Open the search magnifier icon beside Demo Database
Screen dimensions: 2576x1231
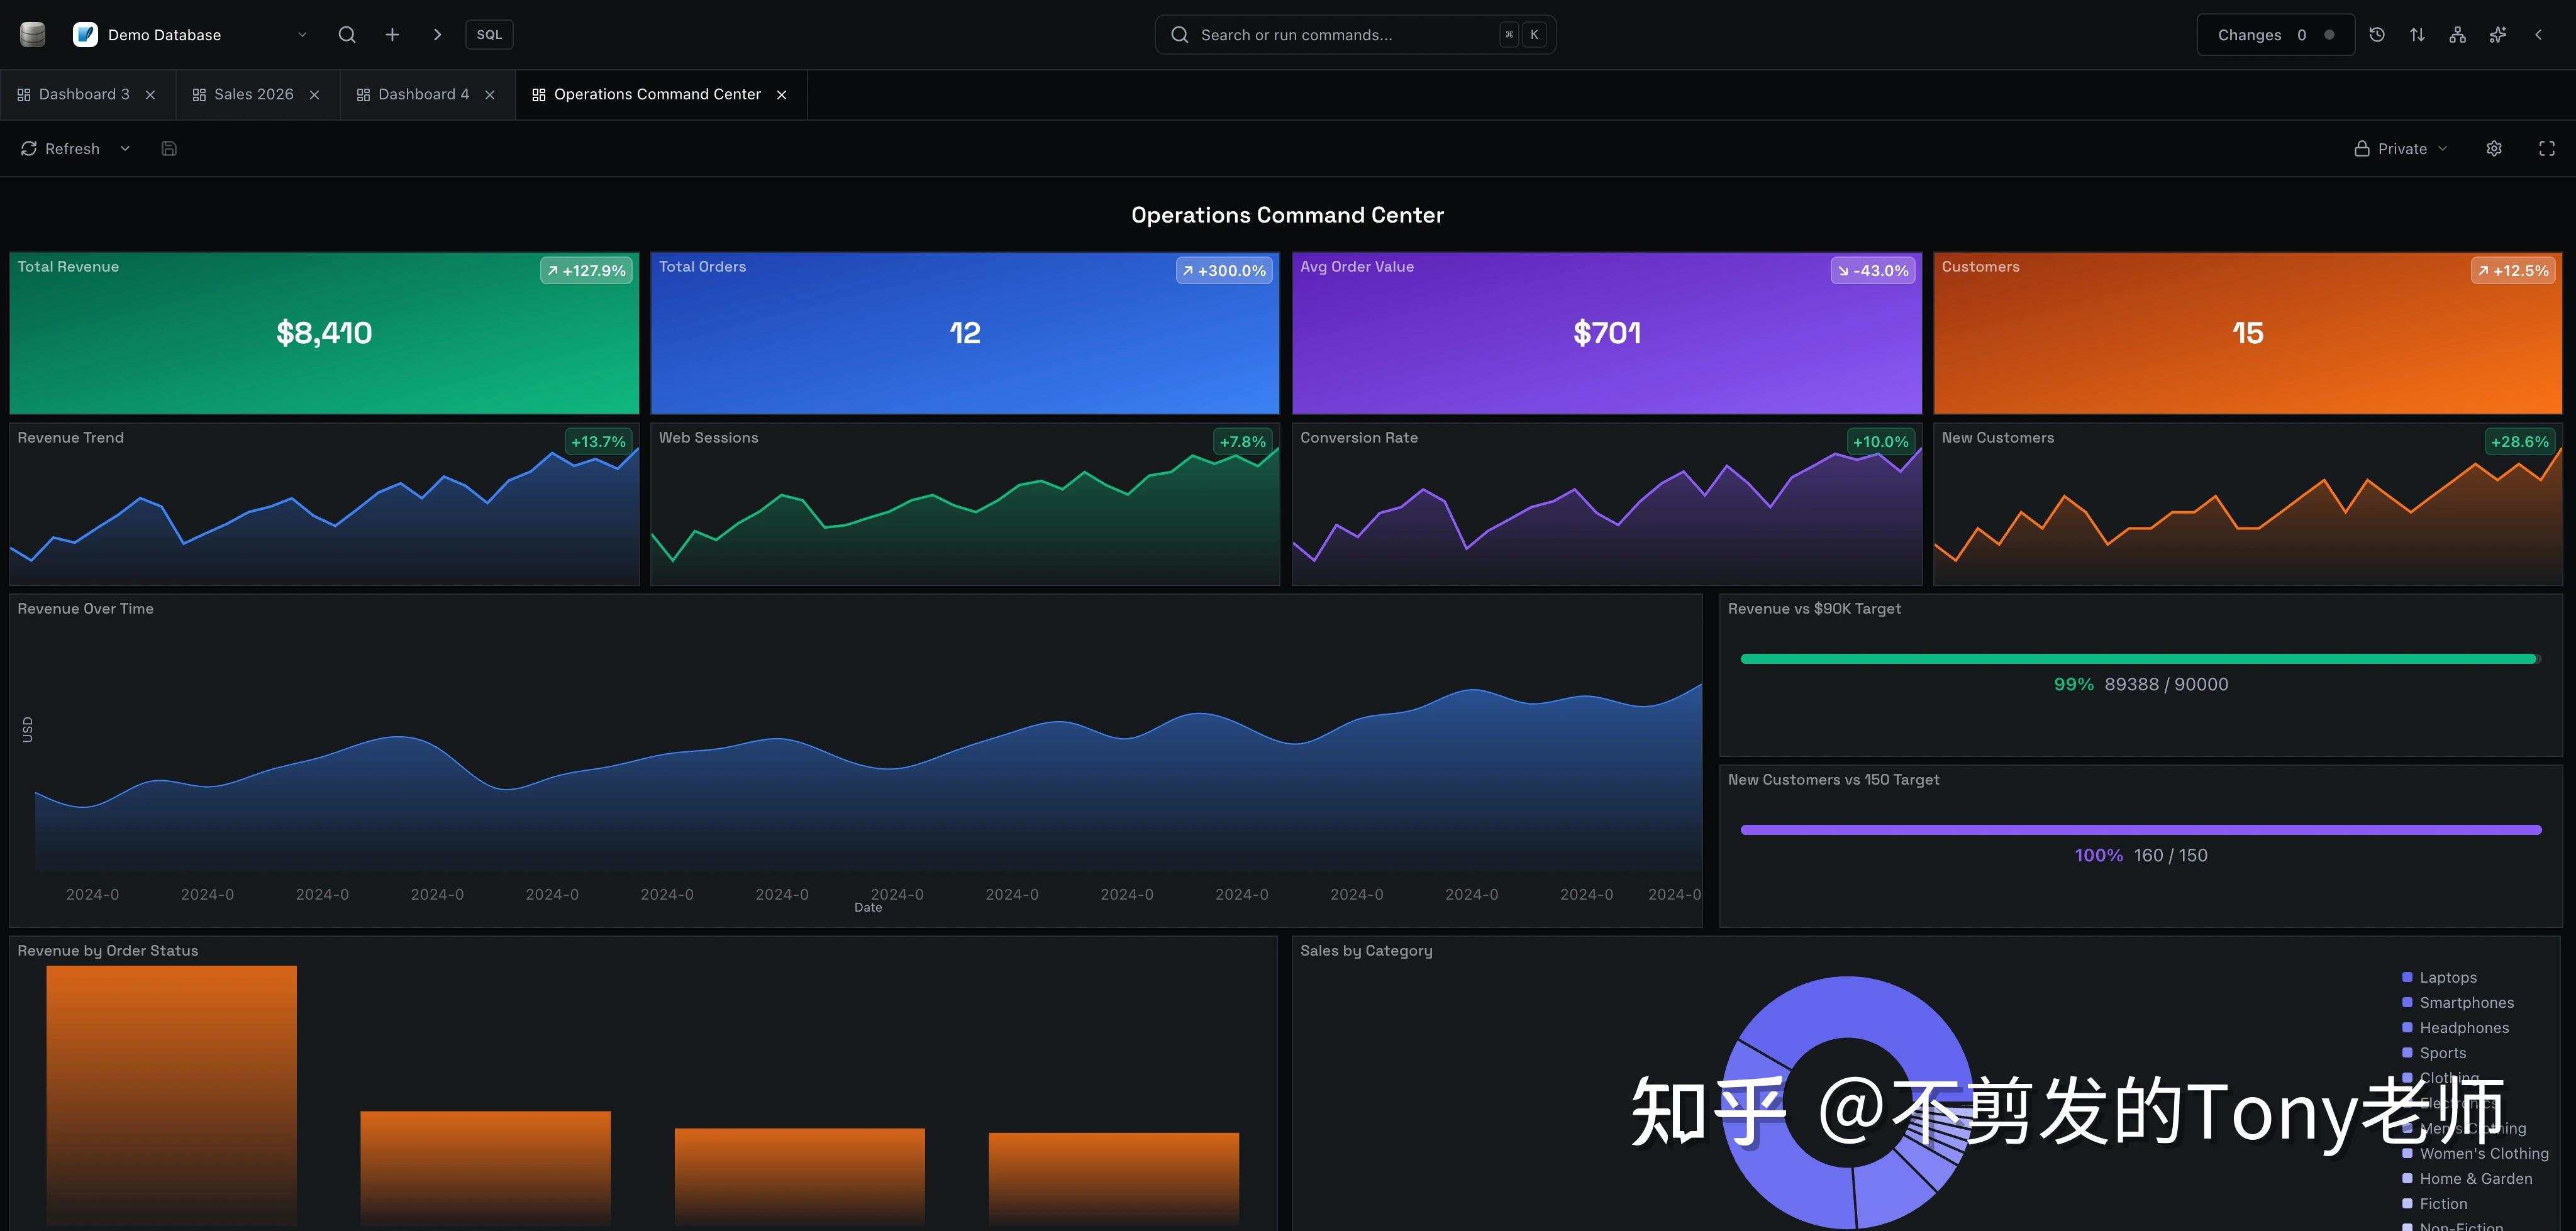[x=347, y=35]
